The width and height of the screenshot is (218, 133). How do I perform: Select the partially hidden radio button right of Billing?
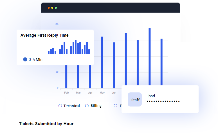click(115, 106)
